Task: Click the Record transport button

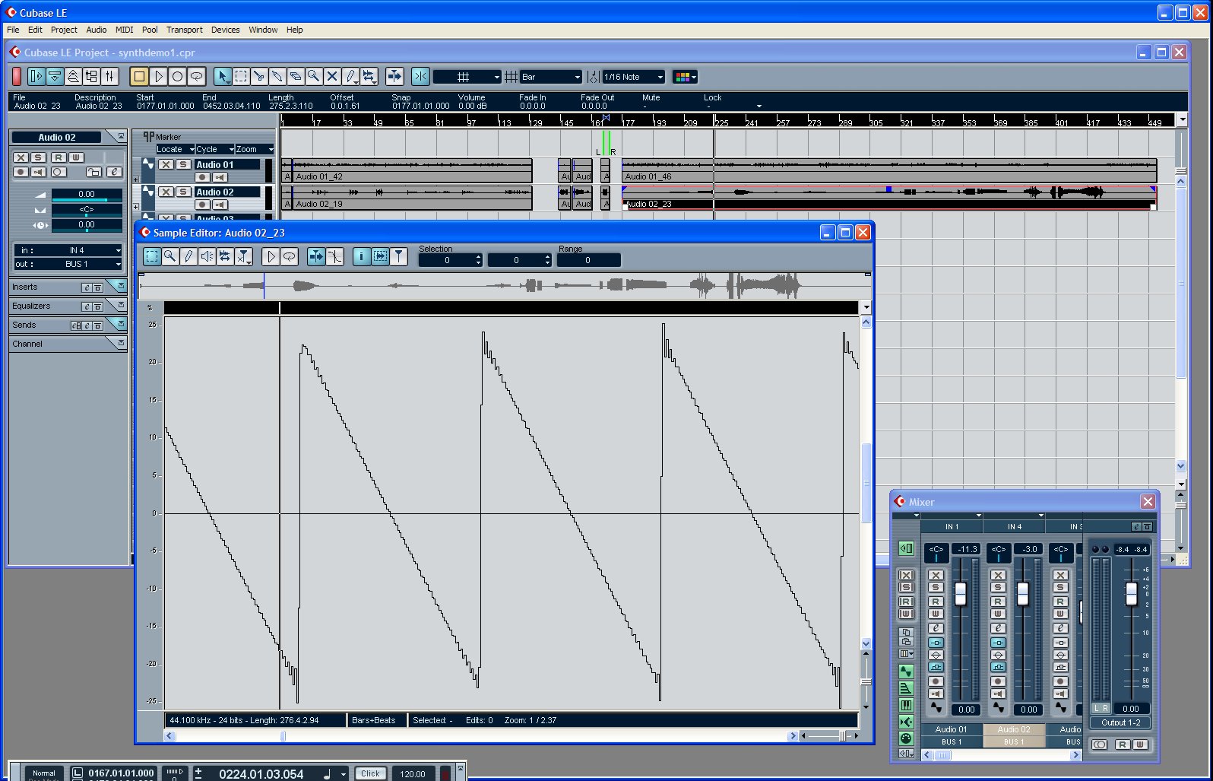Action: point(177,77)
